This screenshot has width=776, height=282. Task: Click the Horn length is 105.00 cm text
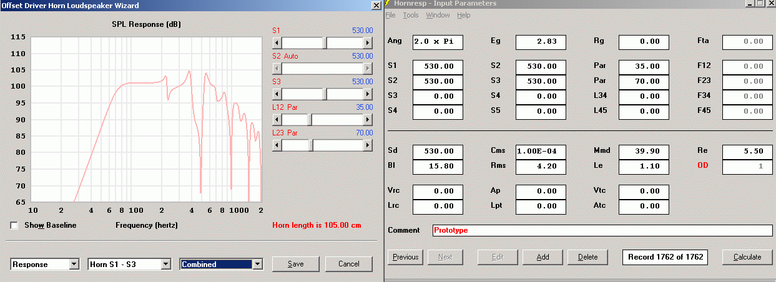point(317,225)
